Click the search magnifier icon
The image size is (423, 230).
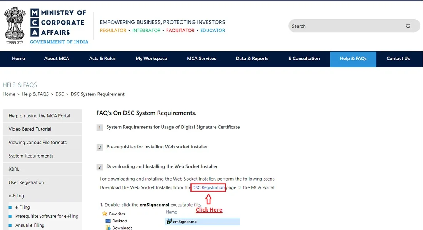tap(408, 26)
